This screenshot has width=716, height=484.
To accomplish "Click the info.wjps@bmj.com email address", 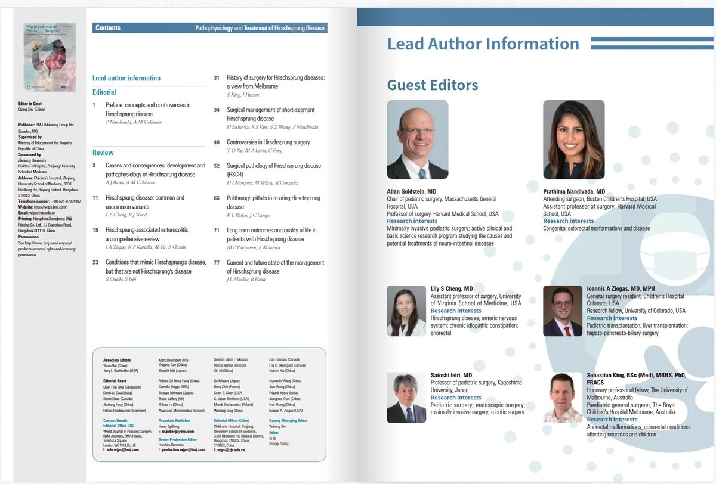I will pyautogui.click(x=123, y=449).
